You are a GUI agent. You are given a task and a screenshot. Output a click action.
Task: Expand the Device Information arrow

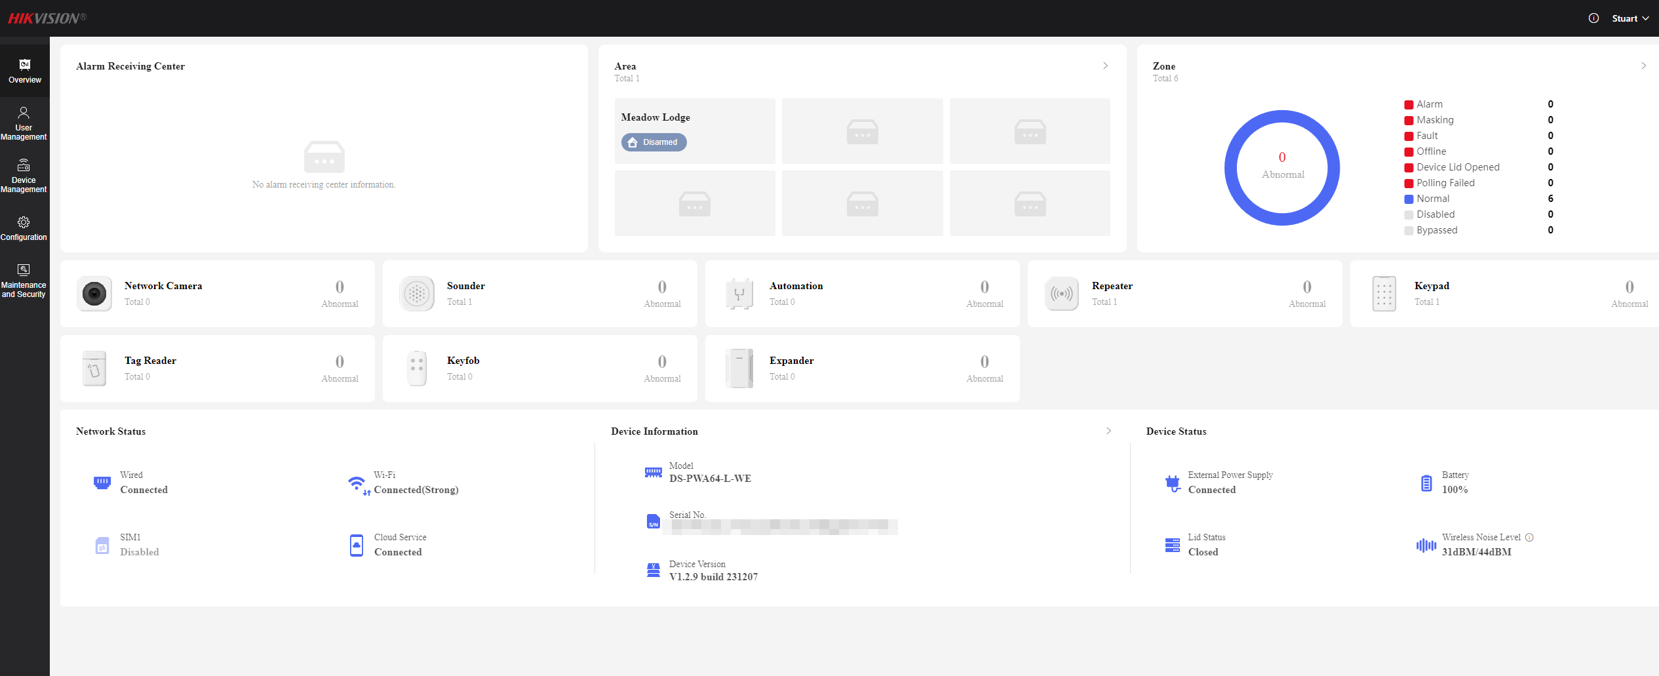pos(1108,431)
